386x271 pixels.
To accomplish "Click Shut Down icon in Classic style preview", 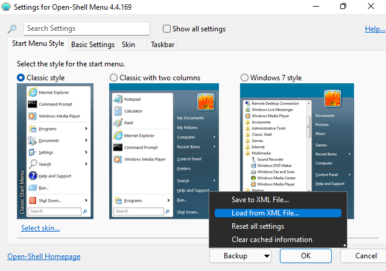I will pos(33,200).
